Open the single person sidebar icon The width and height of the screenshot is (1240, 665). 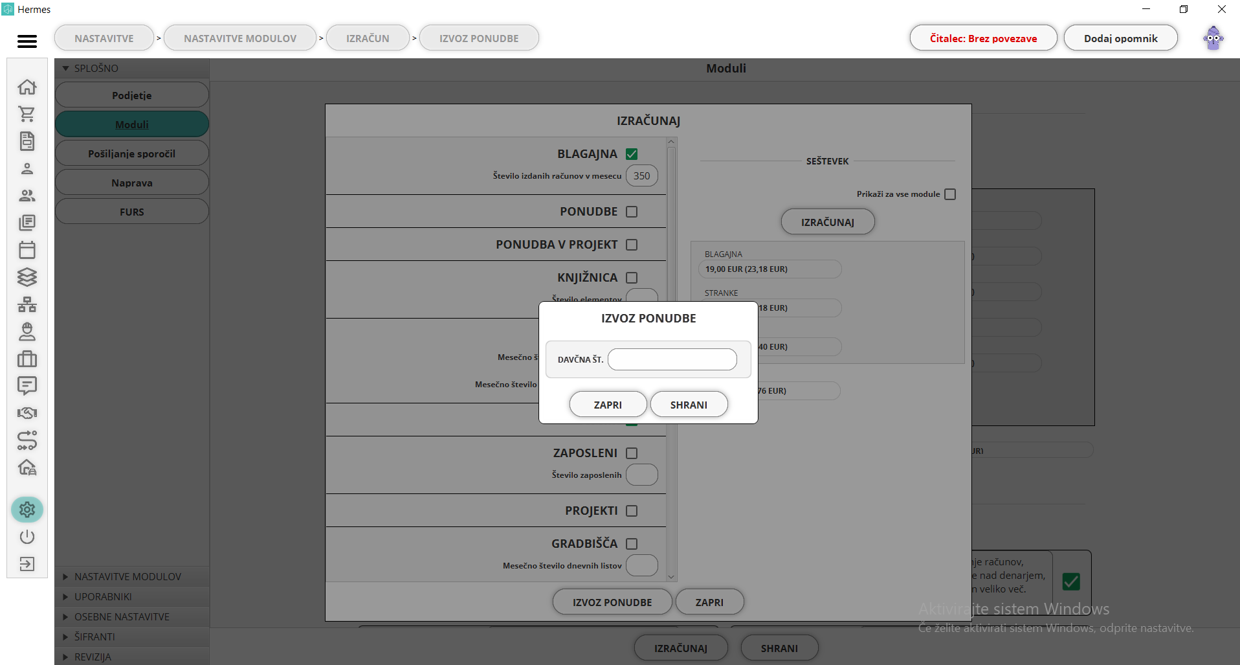(27, 168)
